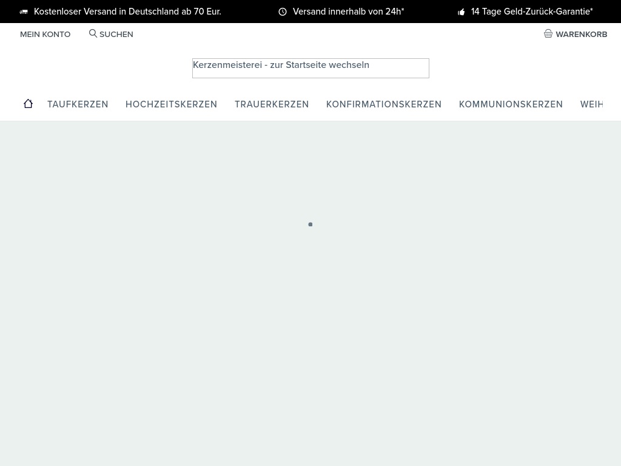Click the 14 Tage Geld-Zurück-Garantie text
621x466 pixels.
[532, 12]
